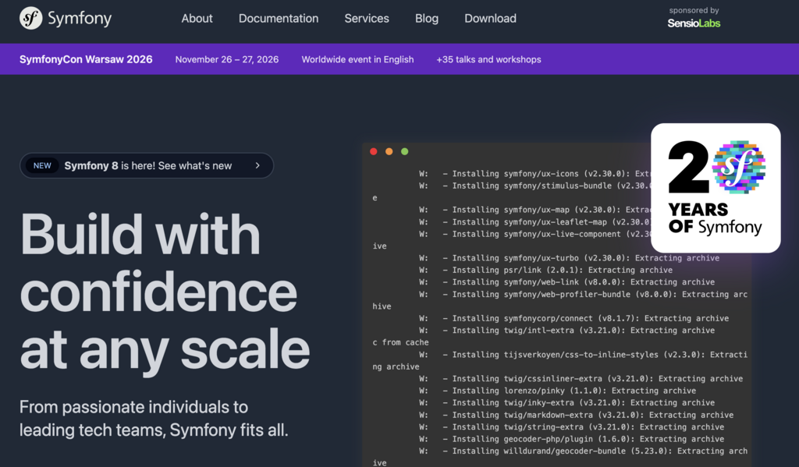Viewport: 799px width, 467px height.
Task: Click the '+35 talks and workshops' link
Action: click(x=488, y=58)
